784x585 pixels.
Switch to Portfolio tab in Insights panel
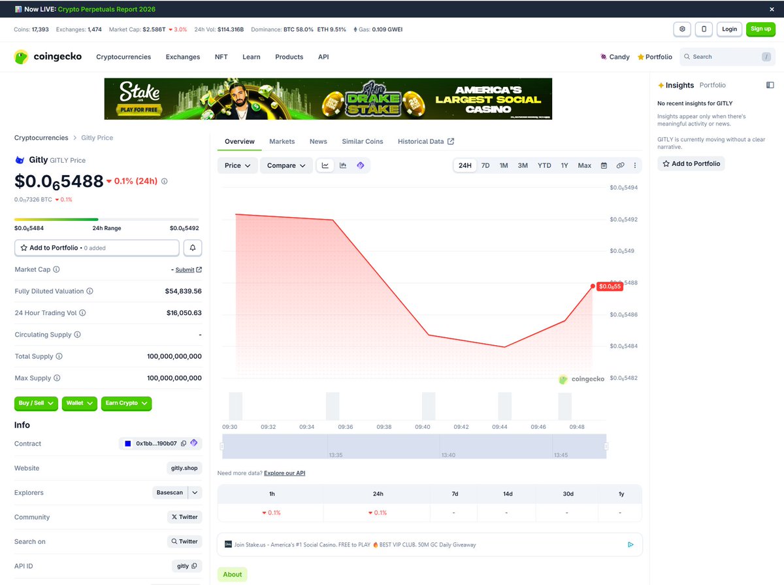(713, 85)
